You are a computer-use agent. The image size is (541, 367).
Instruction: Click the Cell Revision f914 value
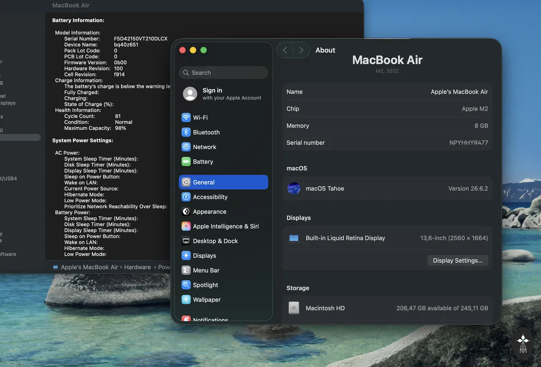119,74
